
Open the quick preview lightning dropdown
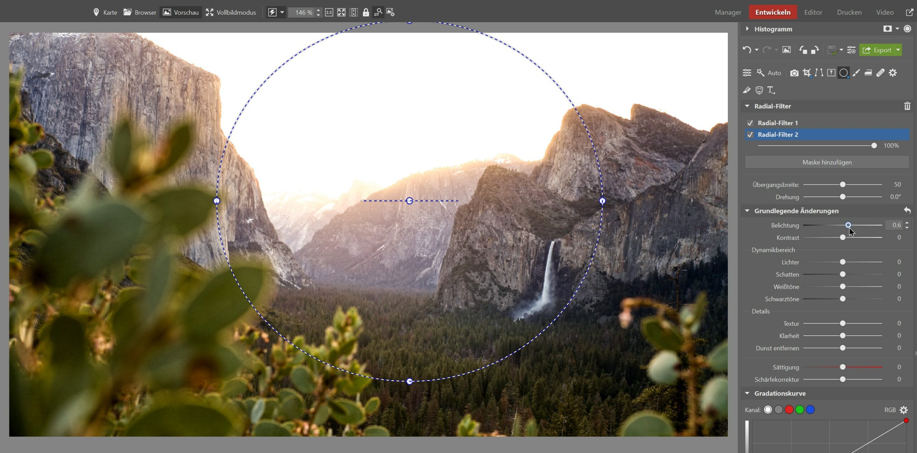[282, 13]
